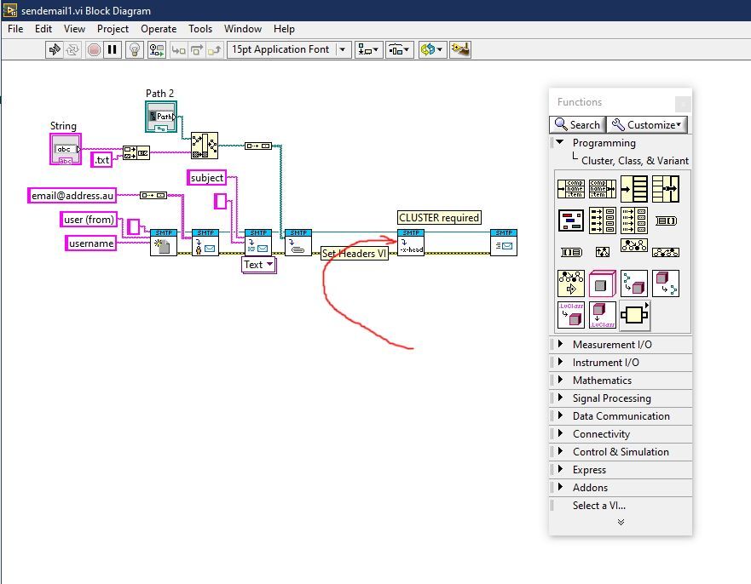This screenshot has height=584, width=751.
Task: Open the Edit menu
Action: [x=43, y=29]
